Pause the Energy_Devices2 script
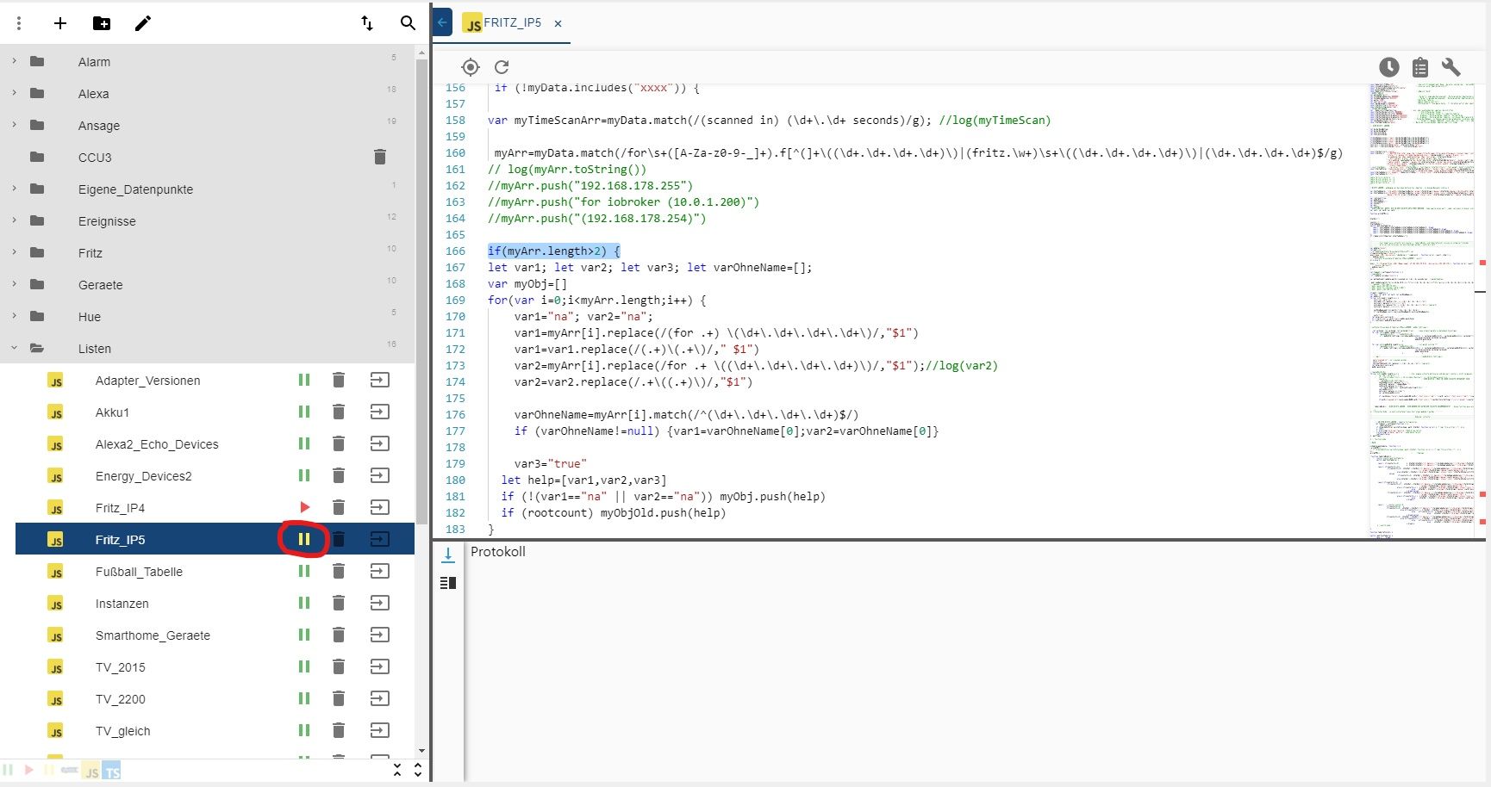The width and height of the screenshot is (1491, 787). click(304, 475)
